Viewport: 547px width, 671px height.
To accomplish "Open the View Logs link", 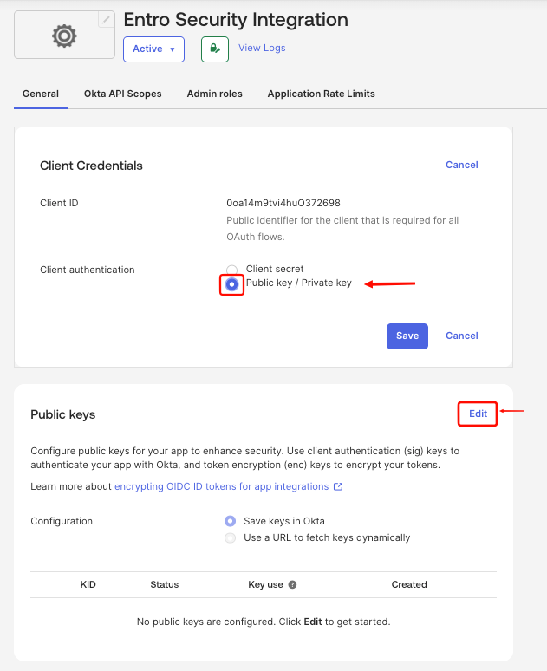I will tap(262, 48).
